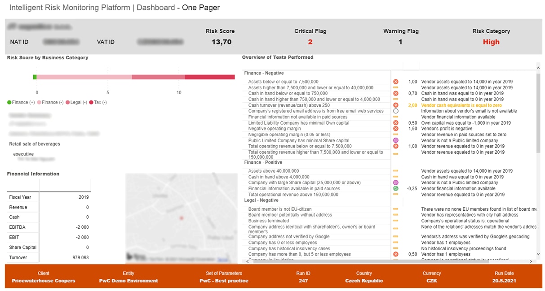Click empty circle icon for registered email test
The height and width of the screenshot is (291, 545).
click(396, 111)
